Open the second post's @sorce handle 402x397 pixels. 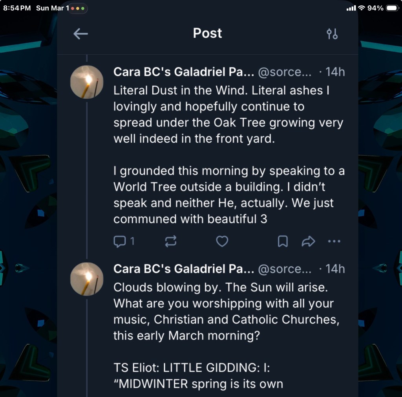click(x=285, y=269)
